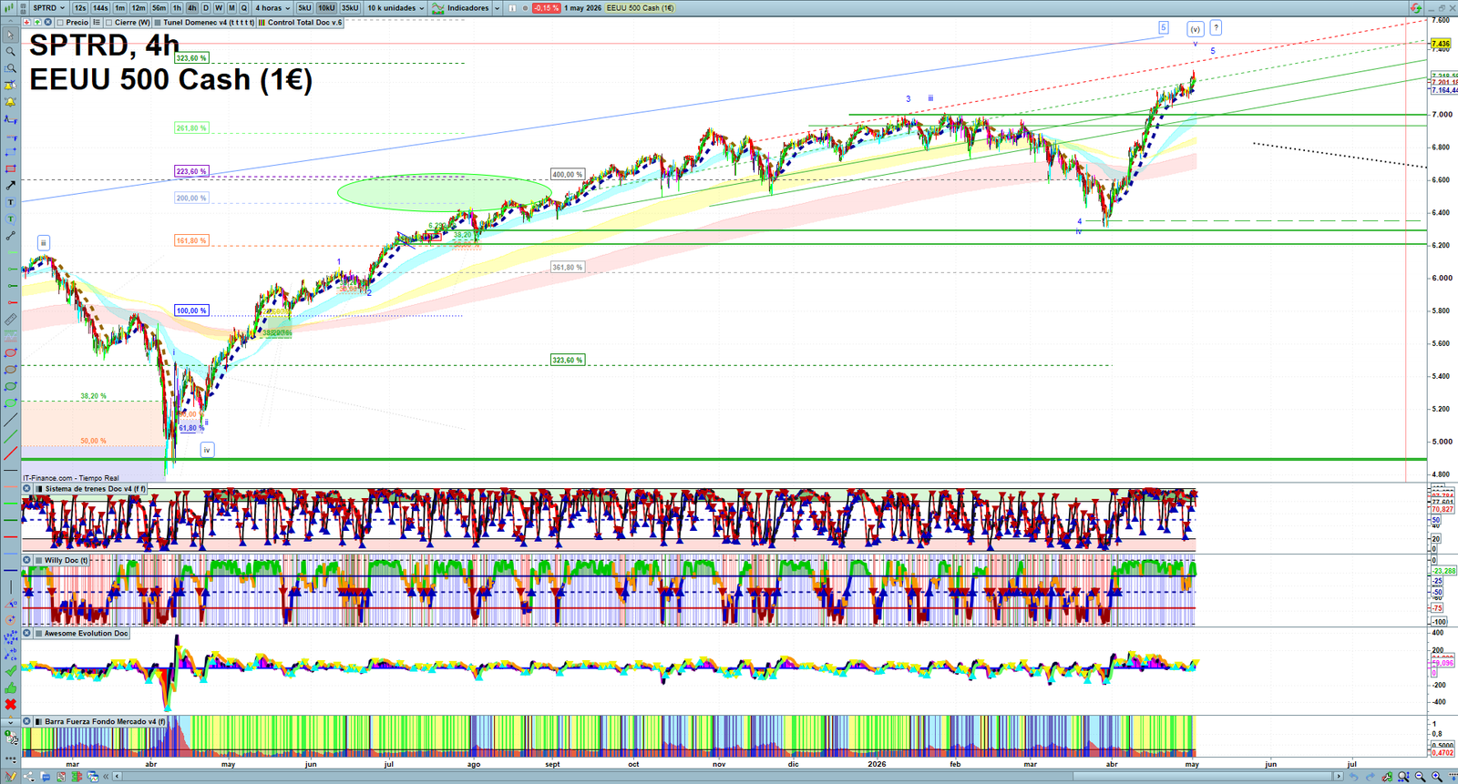The image size is (1458, 784).
Task: Delete drawings with red X tool
Action: [10, 704]
